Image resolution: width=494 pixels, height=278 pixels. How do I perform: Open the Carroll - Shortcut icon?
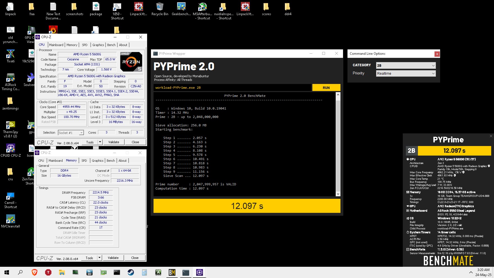tap(11, 200)
